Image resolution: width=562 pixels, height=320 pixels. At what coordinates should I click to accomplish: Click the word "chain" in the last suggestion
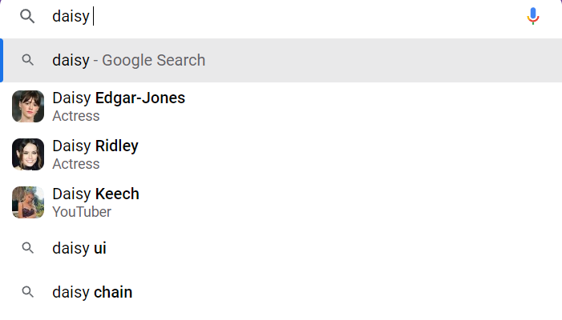point(113,292)
